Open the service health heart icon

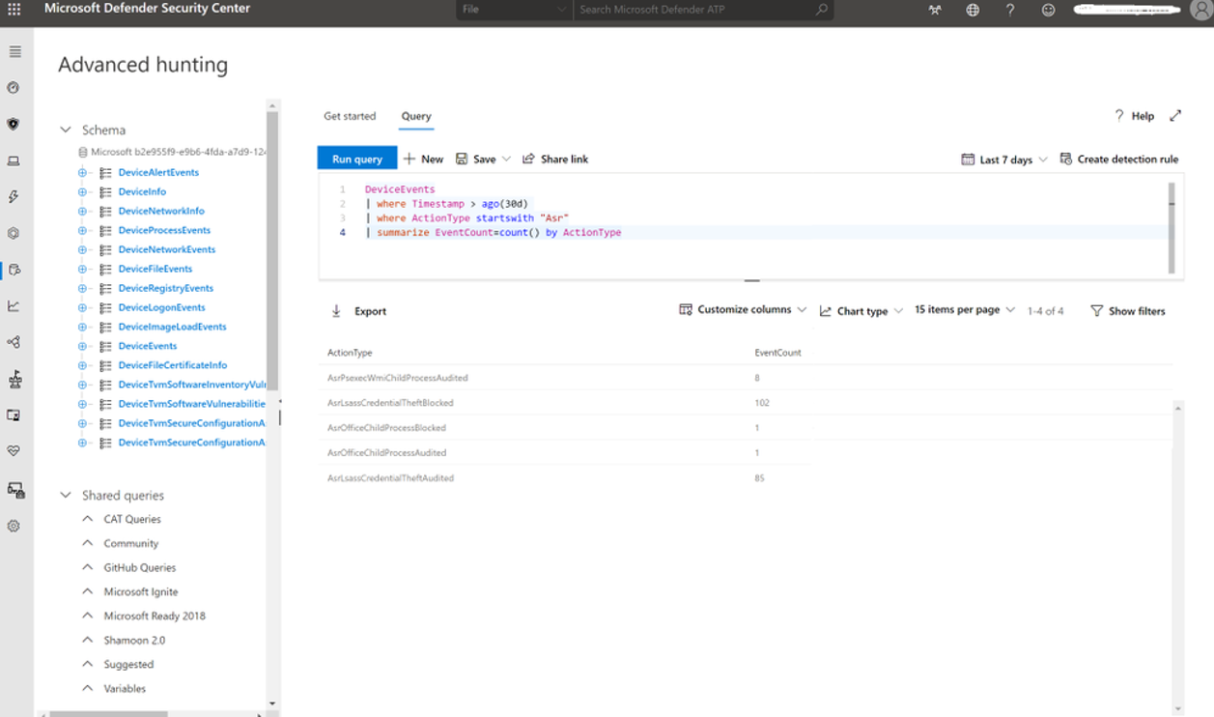click(x=14, y=451)
